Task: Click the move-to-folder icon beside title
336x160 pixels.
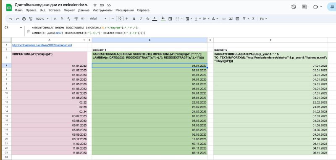Action: (x=102, y=5)
